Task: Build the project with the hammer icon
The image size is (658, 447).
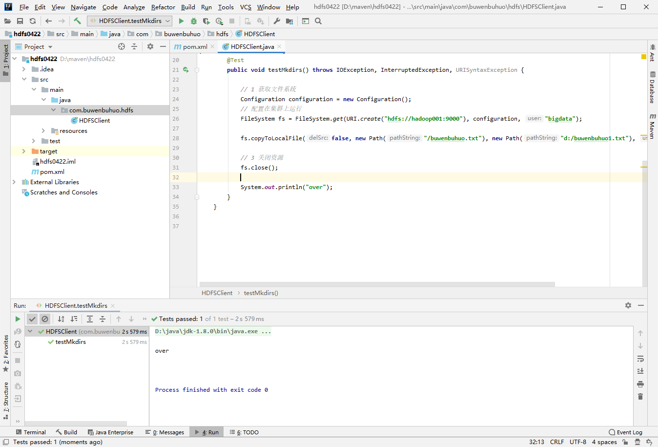Action: coord(77,21)
